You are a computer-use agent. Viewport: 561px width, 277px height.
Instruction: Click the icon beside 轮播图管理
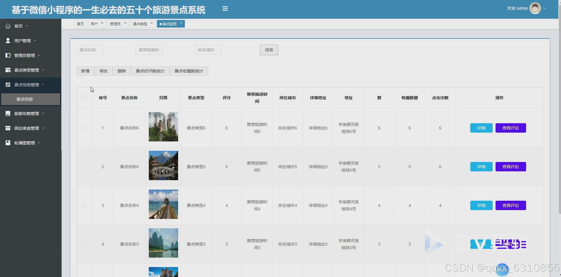coord(8,143)
